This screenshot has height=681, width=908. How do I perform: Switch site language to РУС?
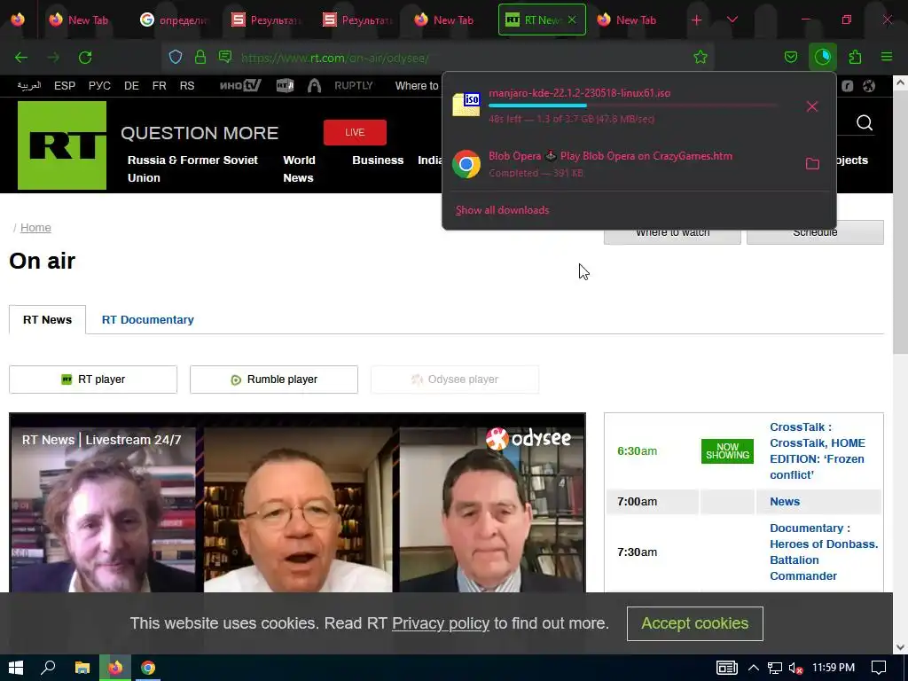[x=99, y=86]
